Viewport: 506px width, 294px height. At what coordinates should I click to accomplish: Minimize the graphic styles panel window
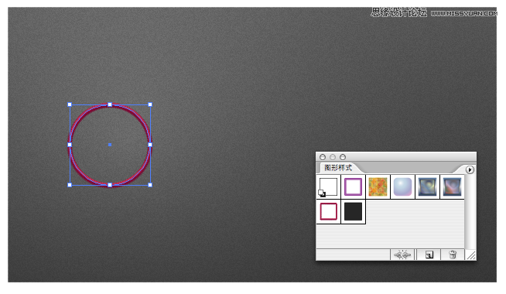[x=333, y=157]
